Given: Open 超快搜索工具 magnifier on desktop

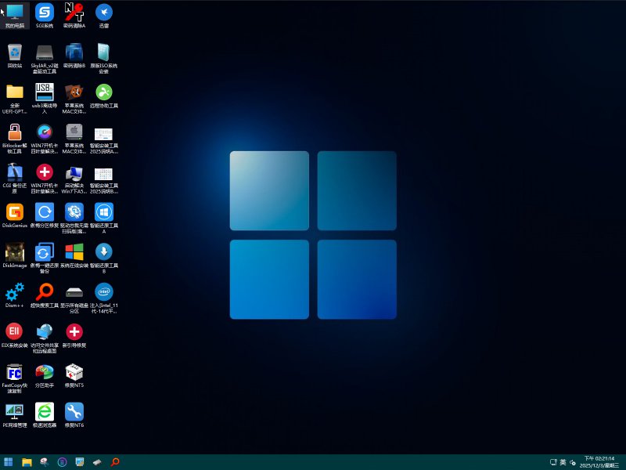Looking at the screenshot, I should 45,295.
